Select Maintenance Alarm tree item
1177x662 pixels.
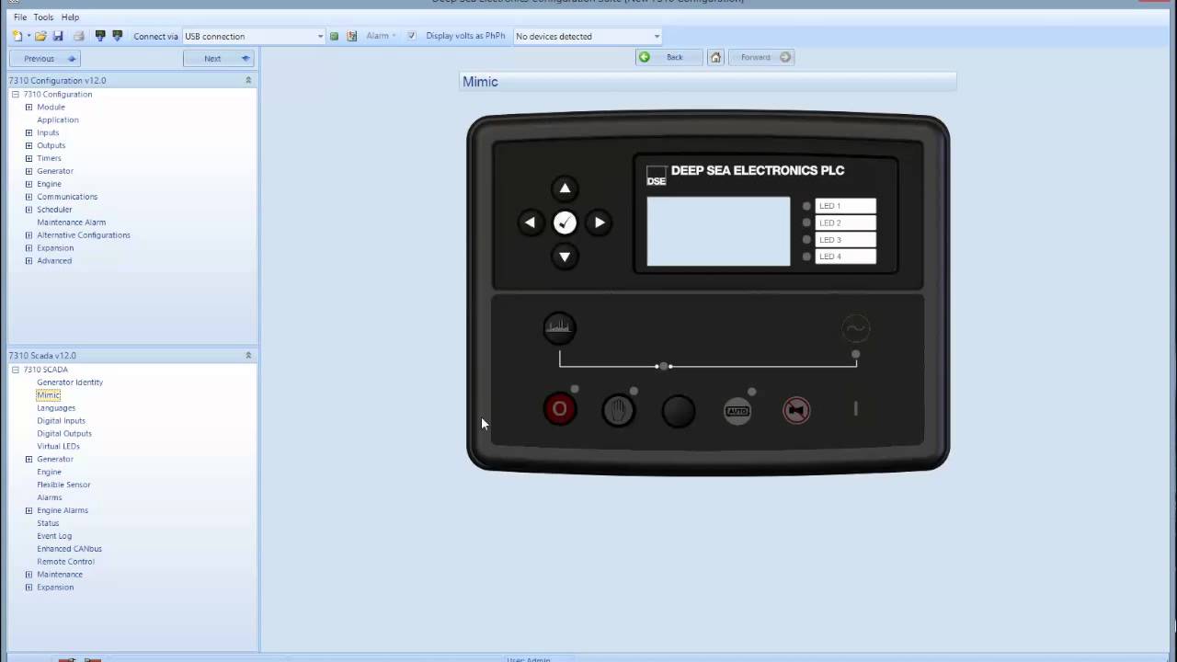(x=72, y=223)
